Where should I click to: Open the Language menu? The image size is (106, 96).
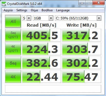pyautogui.click(x=63, y=10)
